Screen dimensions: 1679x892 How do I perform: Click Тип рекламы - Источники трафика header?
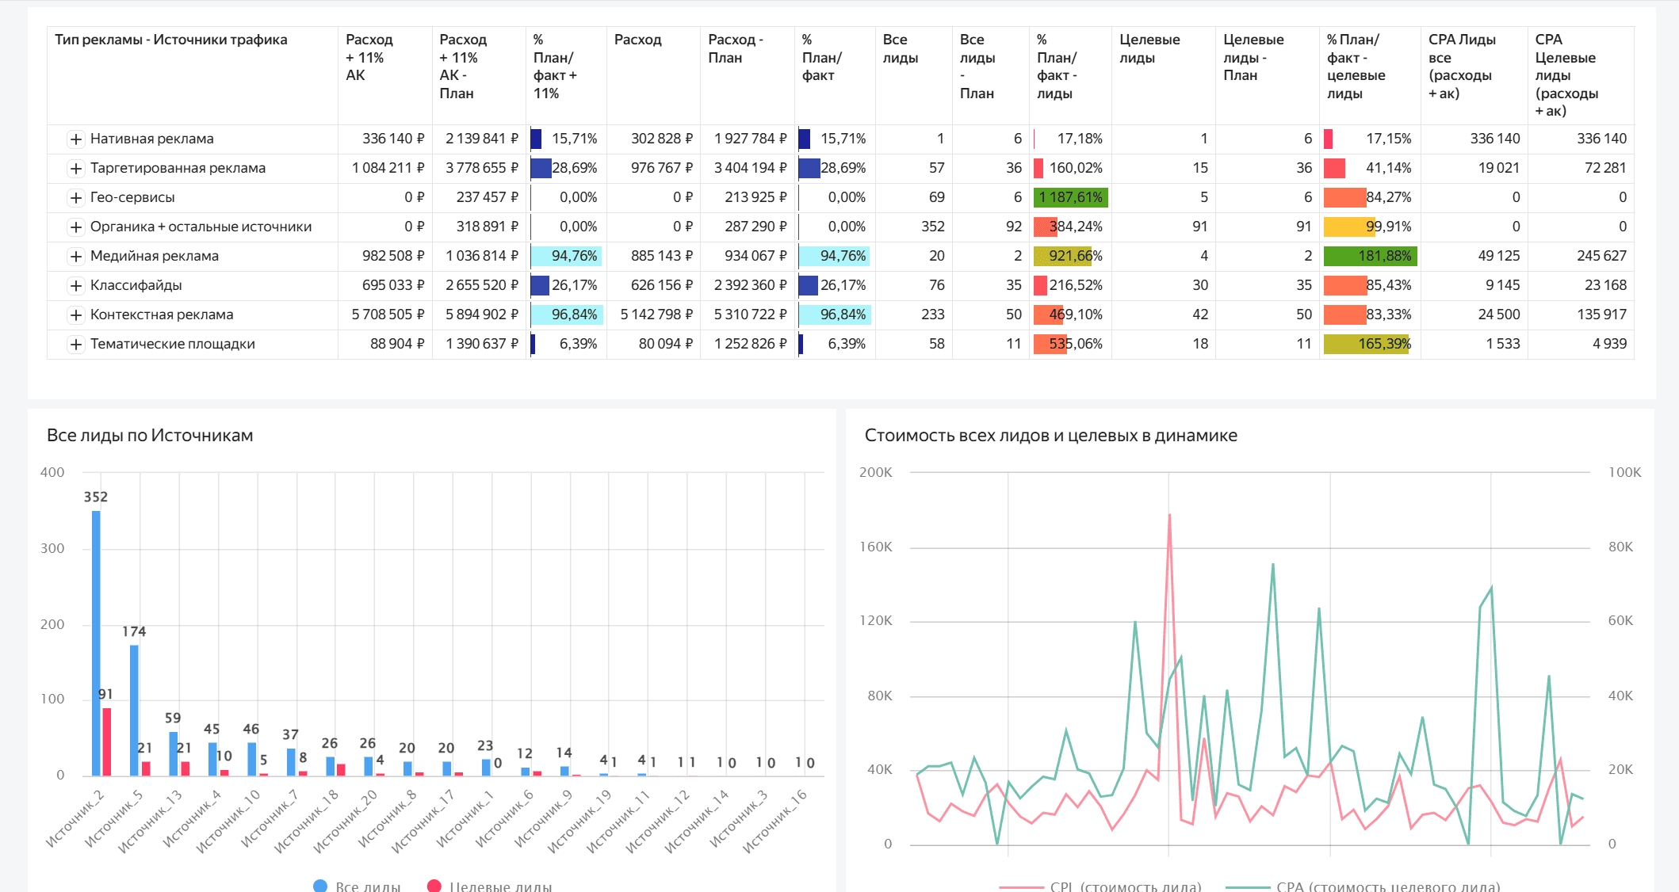170,40
